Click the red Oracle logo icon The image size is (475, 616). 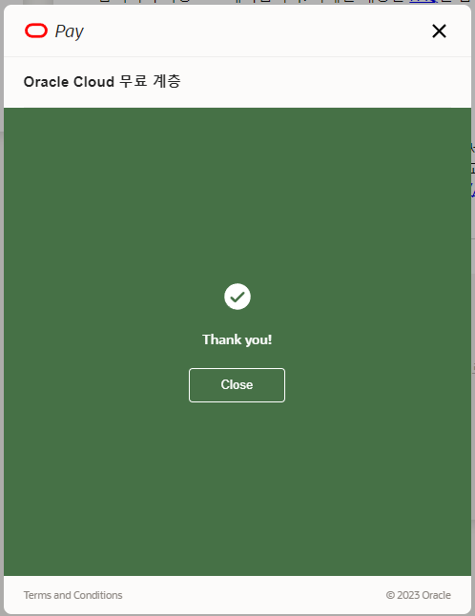pos(36,31)
